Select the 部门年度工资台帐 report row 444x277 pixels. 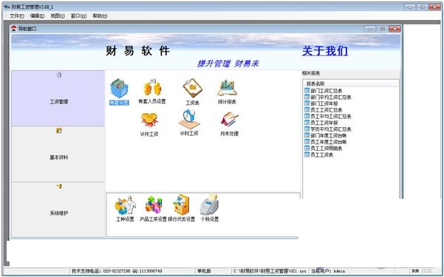coord(325,136)
